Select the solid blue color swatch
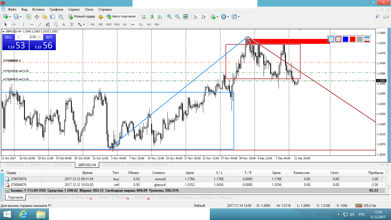 [x=345, y=39]
